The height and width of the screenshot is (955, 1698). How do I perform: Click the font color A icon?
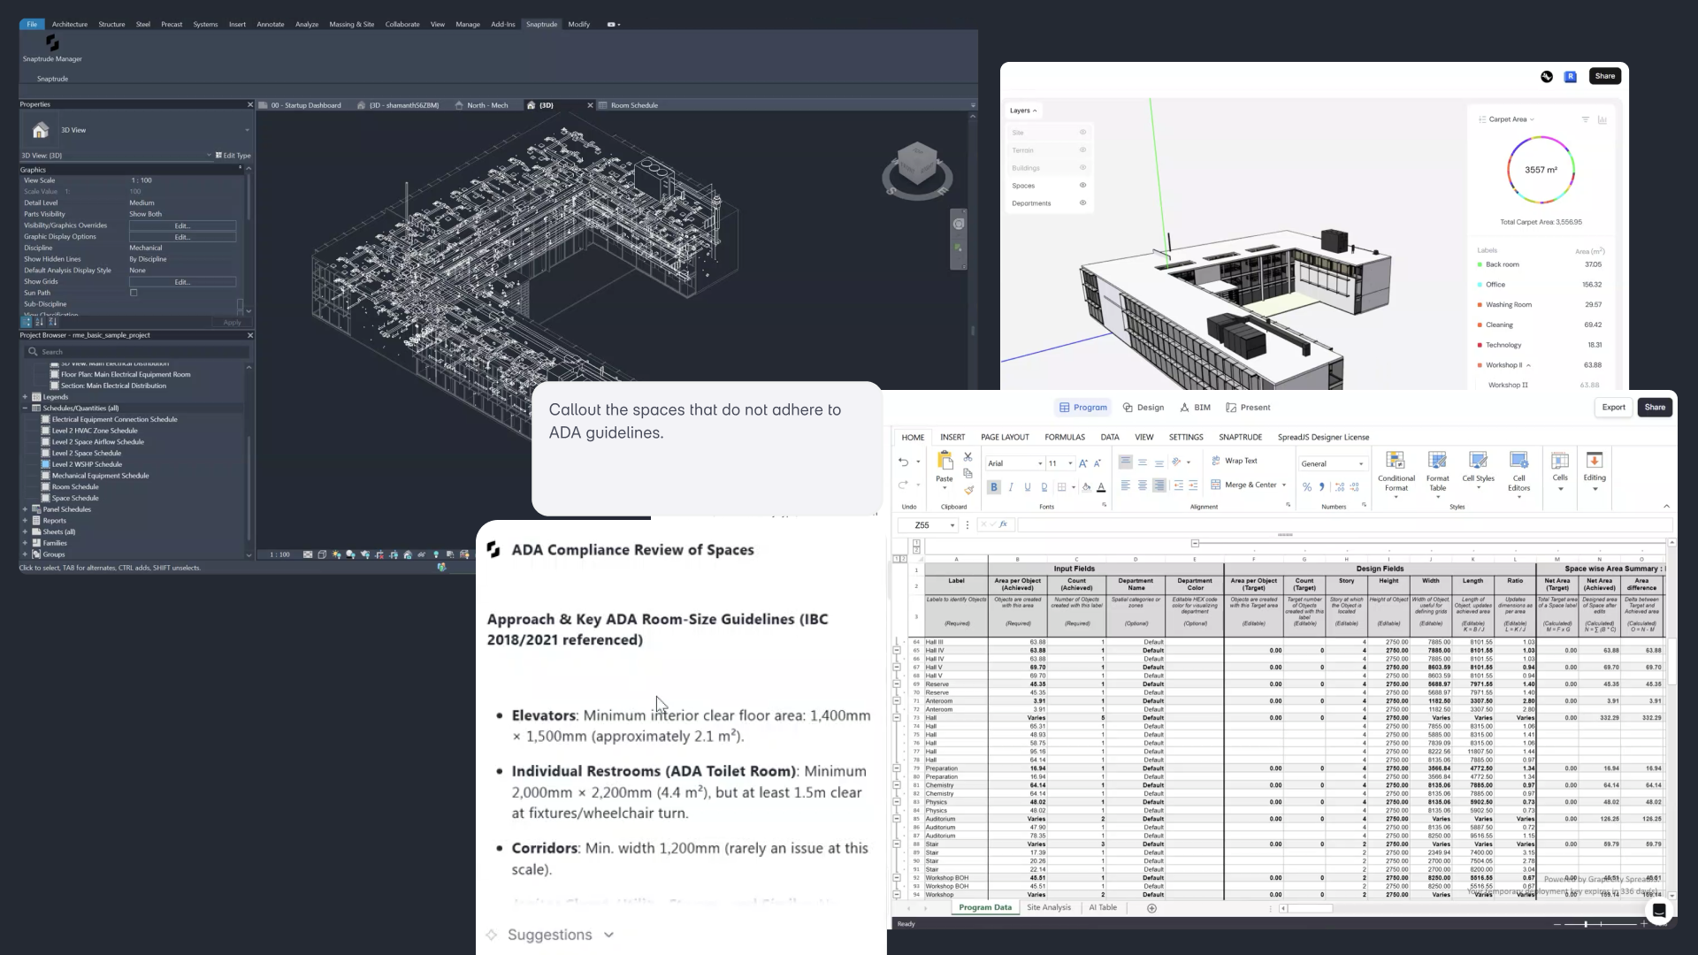coord(1101,487)
